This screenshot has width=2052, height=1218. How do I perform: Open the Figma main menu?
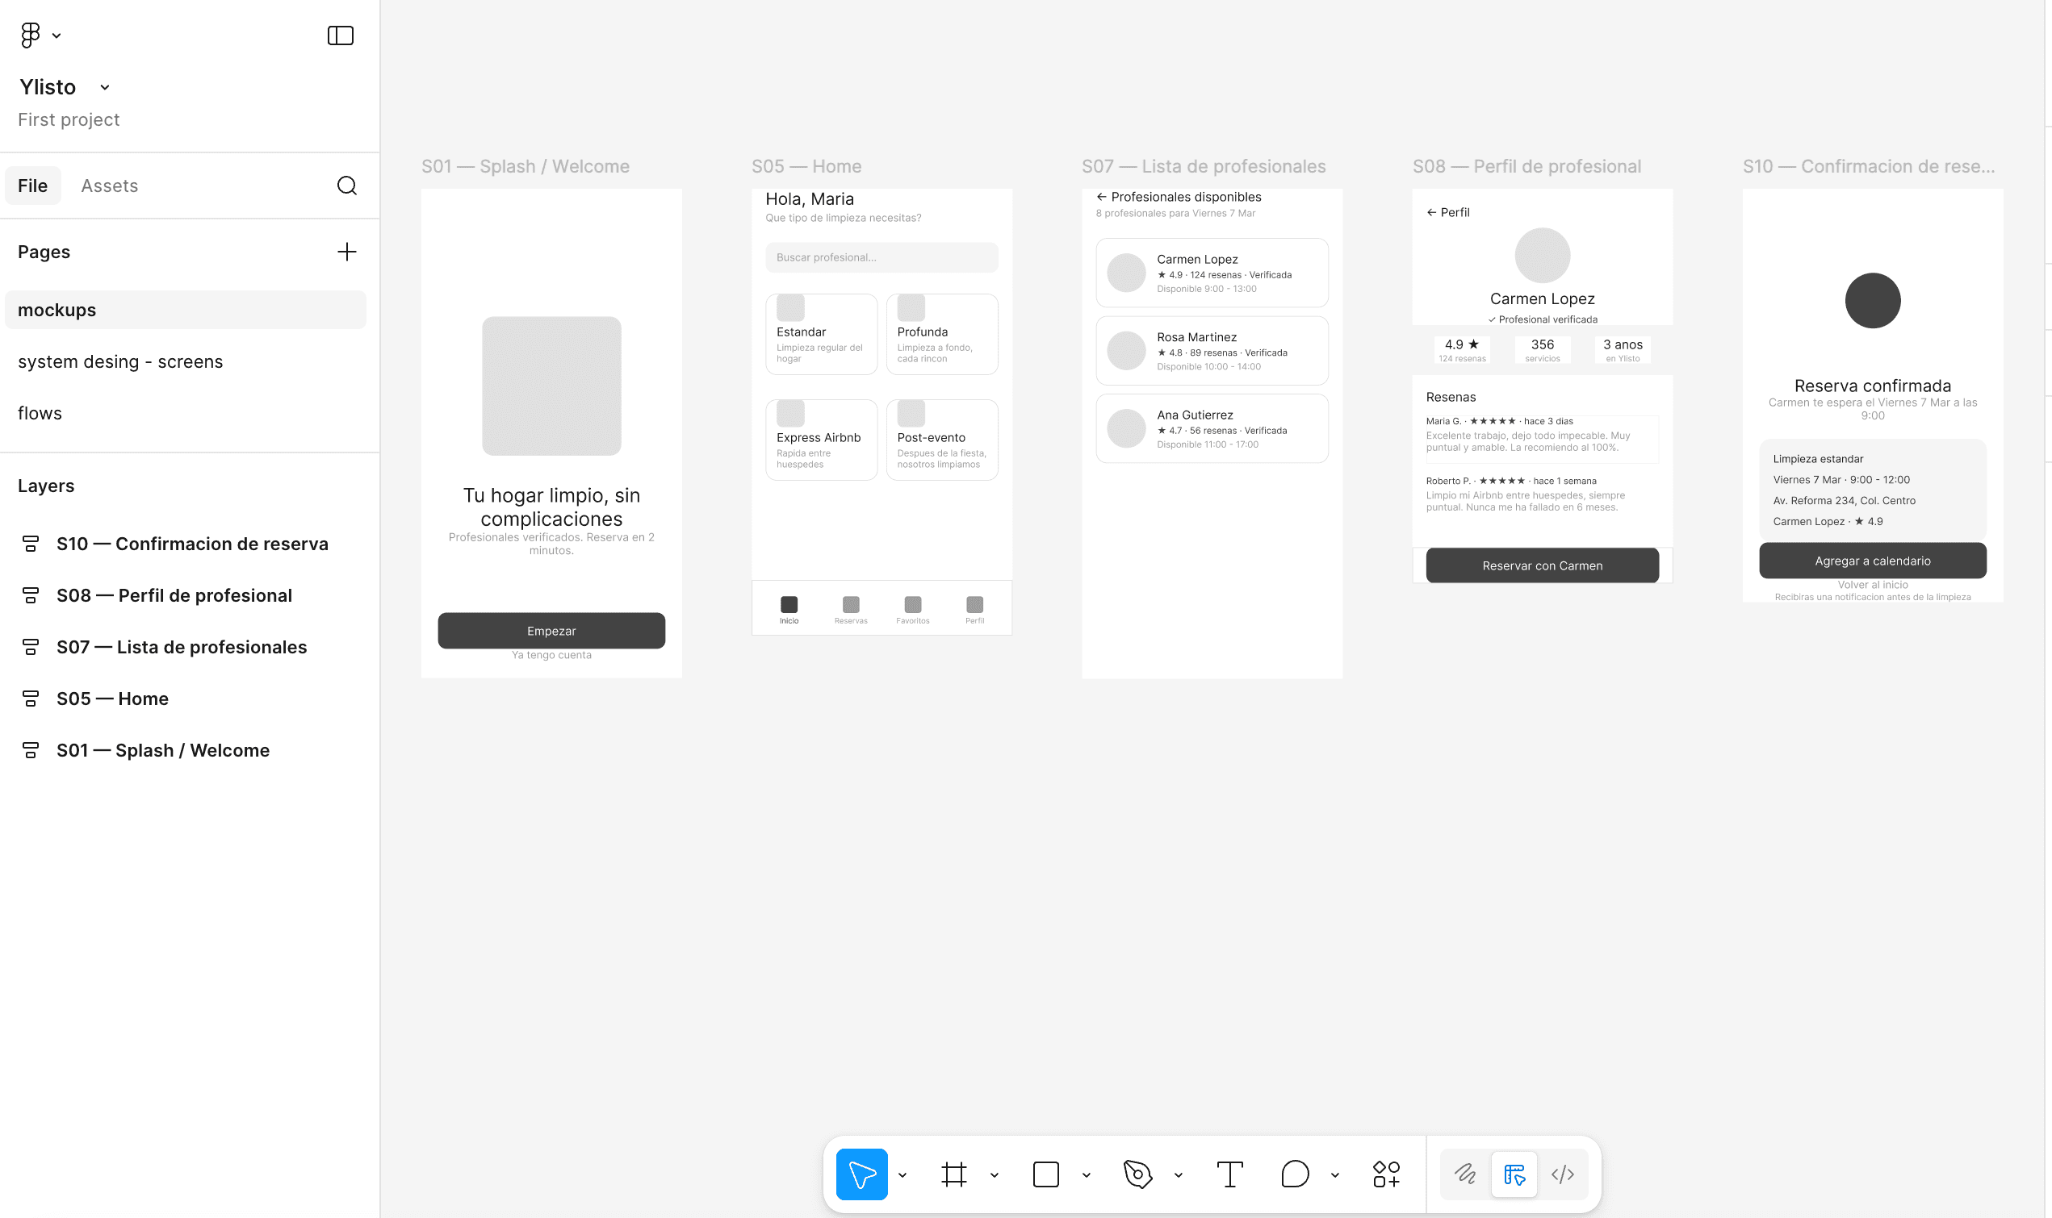30,35
